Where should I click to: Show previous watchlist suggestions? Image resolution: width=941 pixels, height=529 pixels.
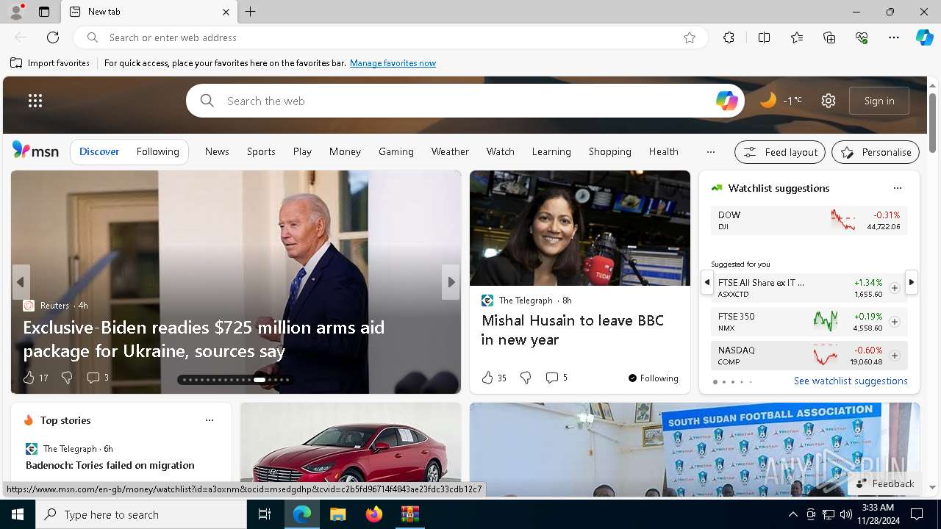pyautogui.click(x=706, y=282)
